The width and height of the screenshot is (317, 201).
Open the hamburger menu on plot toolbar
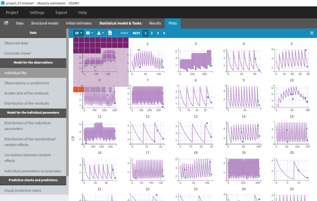coord(312,33)
